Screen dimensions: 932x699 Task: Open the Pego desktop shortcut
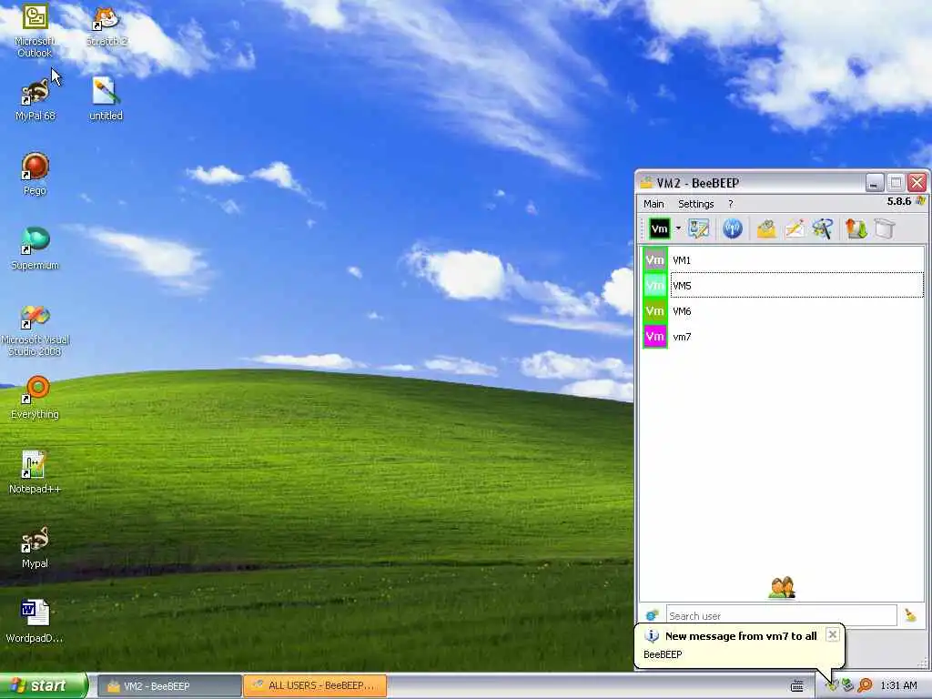(35, 174)
